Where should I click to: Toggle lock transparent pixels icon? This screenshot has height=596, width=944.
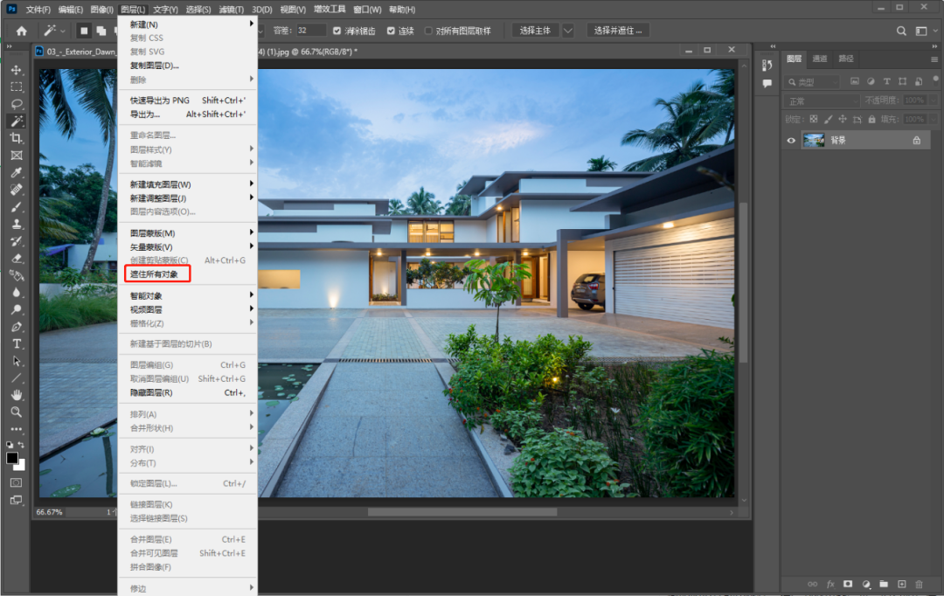click(814, 119)
